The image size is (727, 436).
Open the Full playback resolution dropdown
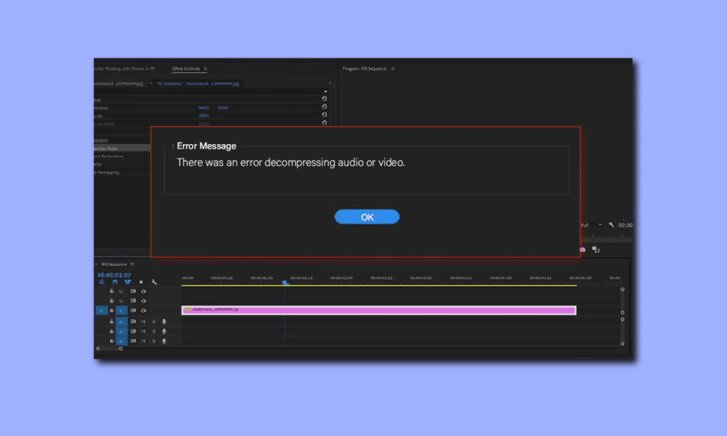pyautogui.click(x=592, y=224)
